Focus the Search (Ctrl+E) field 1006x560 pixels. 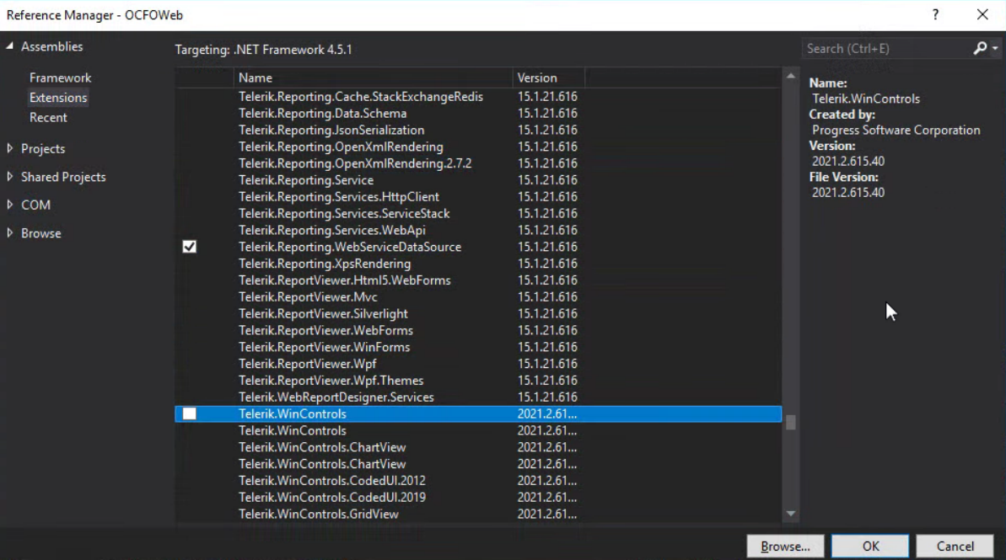tap(887, 48)
